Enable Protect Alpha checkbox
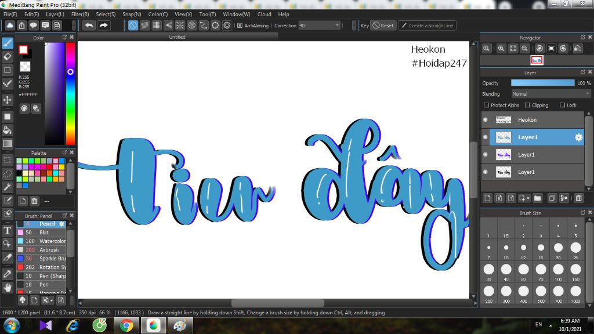The width and height of the screenshot is (594, 334). (x=486, y=106)
